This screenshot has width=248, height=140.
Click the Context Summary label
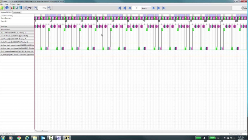7,16
